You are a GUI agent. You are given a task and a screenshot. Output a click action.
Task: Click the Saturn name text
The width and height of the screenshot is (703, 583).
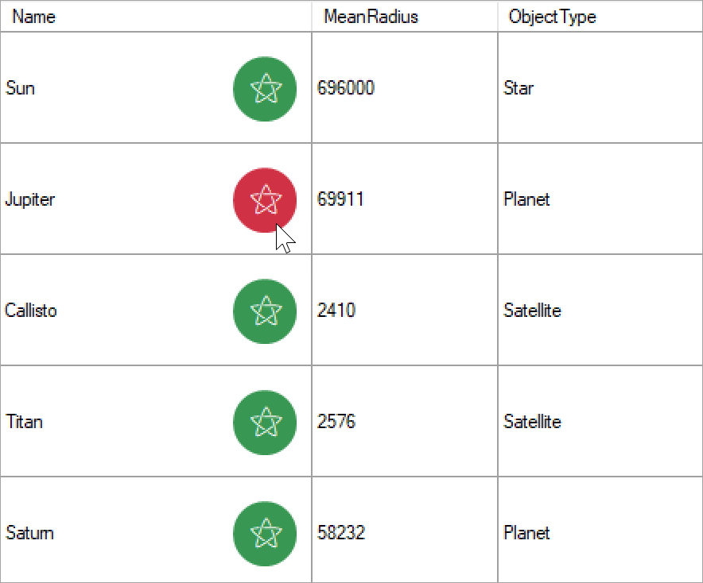pyautogui.click(x=30, y=533)
